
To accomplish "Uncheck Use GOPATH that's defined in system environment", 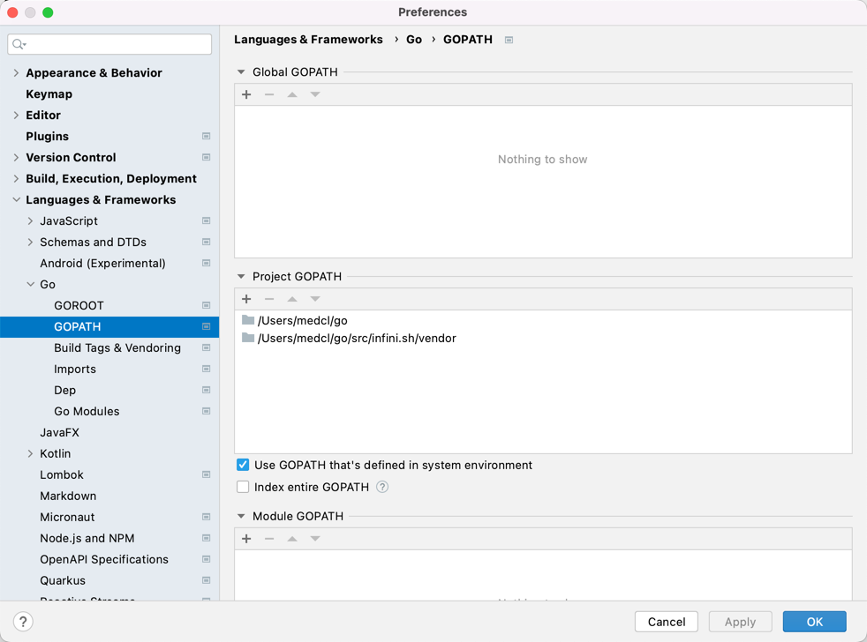I will point(241,465).
